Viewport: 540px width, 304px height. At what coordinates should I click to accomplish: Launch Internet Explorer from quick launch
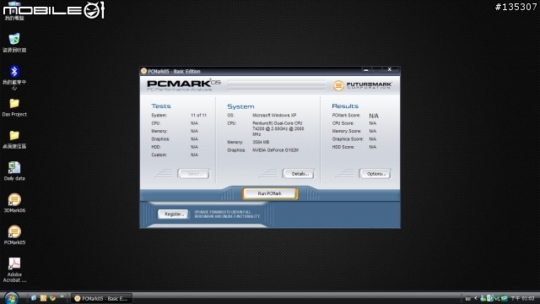[34, 298]
